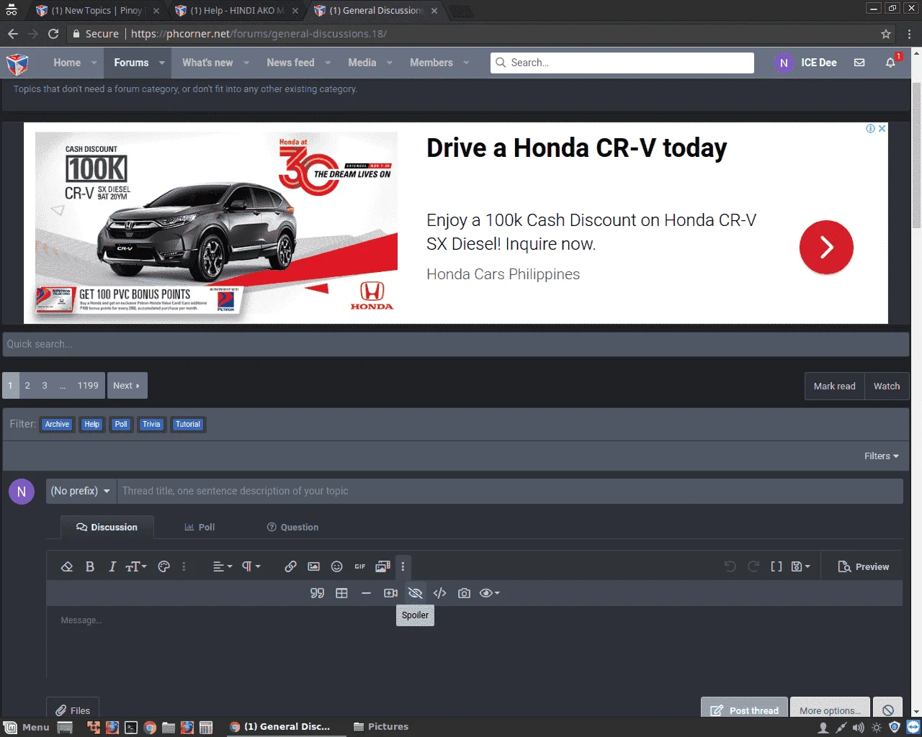The height and width of the screenshot is (737, 922).
Task: Go to last page 1199
Action: [x=88, y=385]
